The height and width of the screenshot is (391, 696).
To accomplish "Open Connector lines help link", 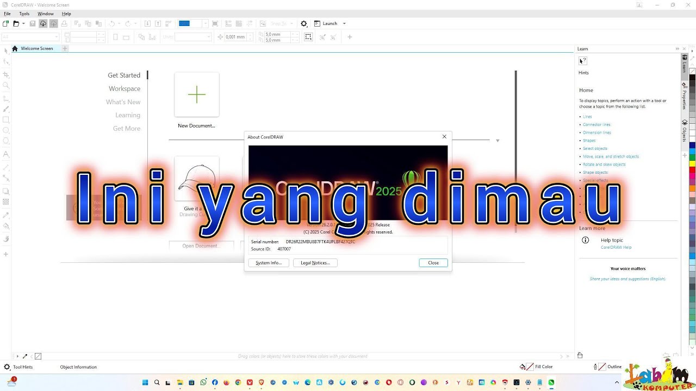I will click(x=596, y=125).
